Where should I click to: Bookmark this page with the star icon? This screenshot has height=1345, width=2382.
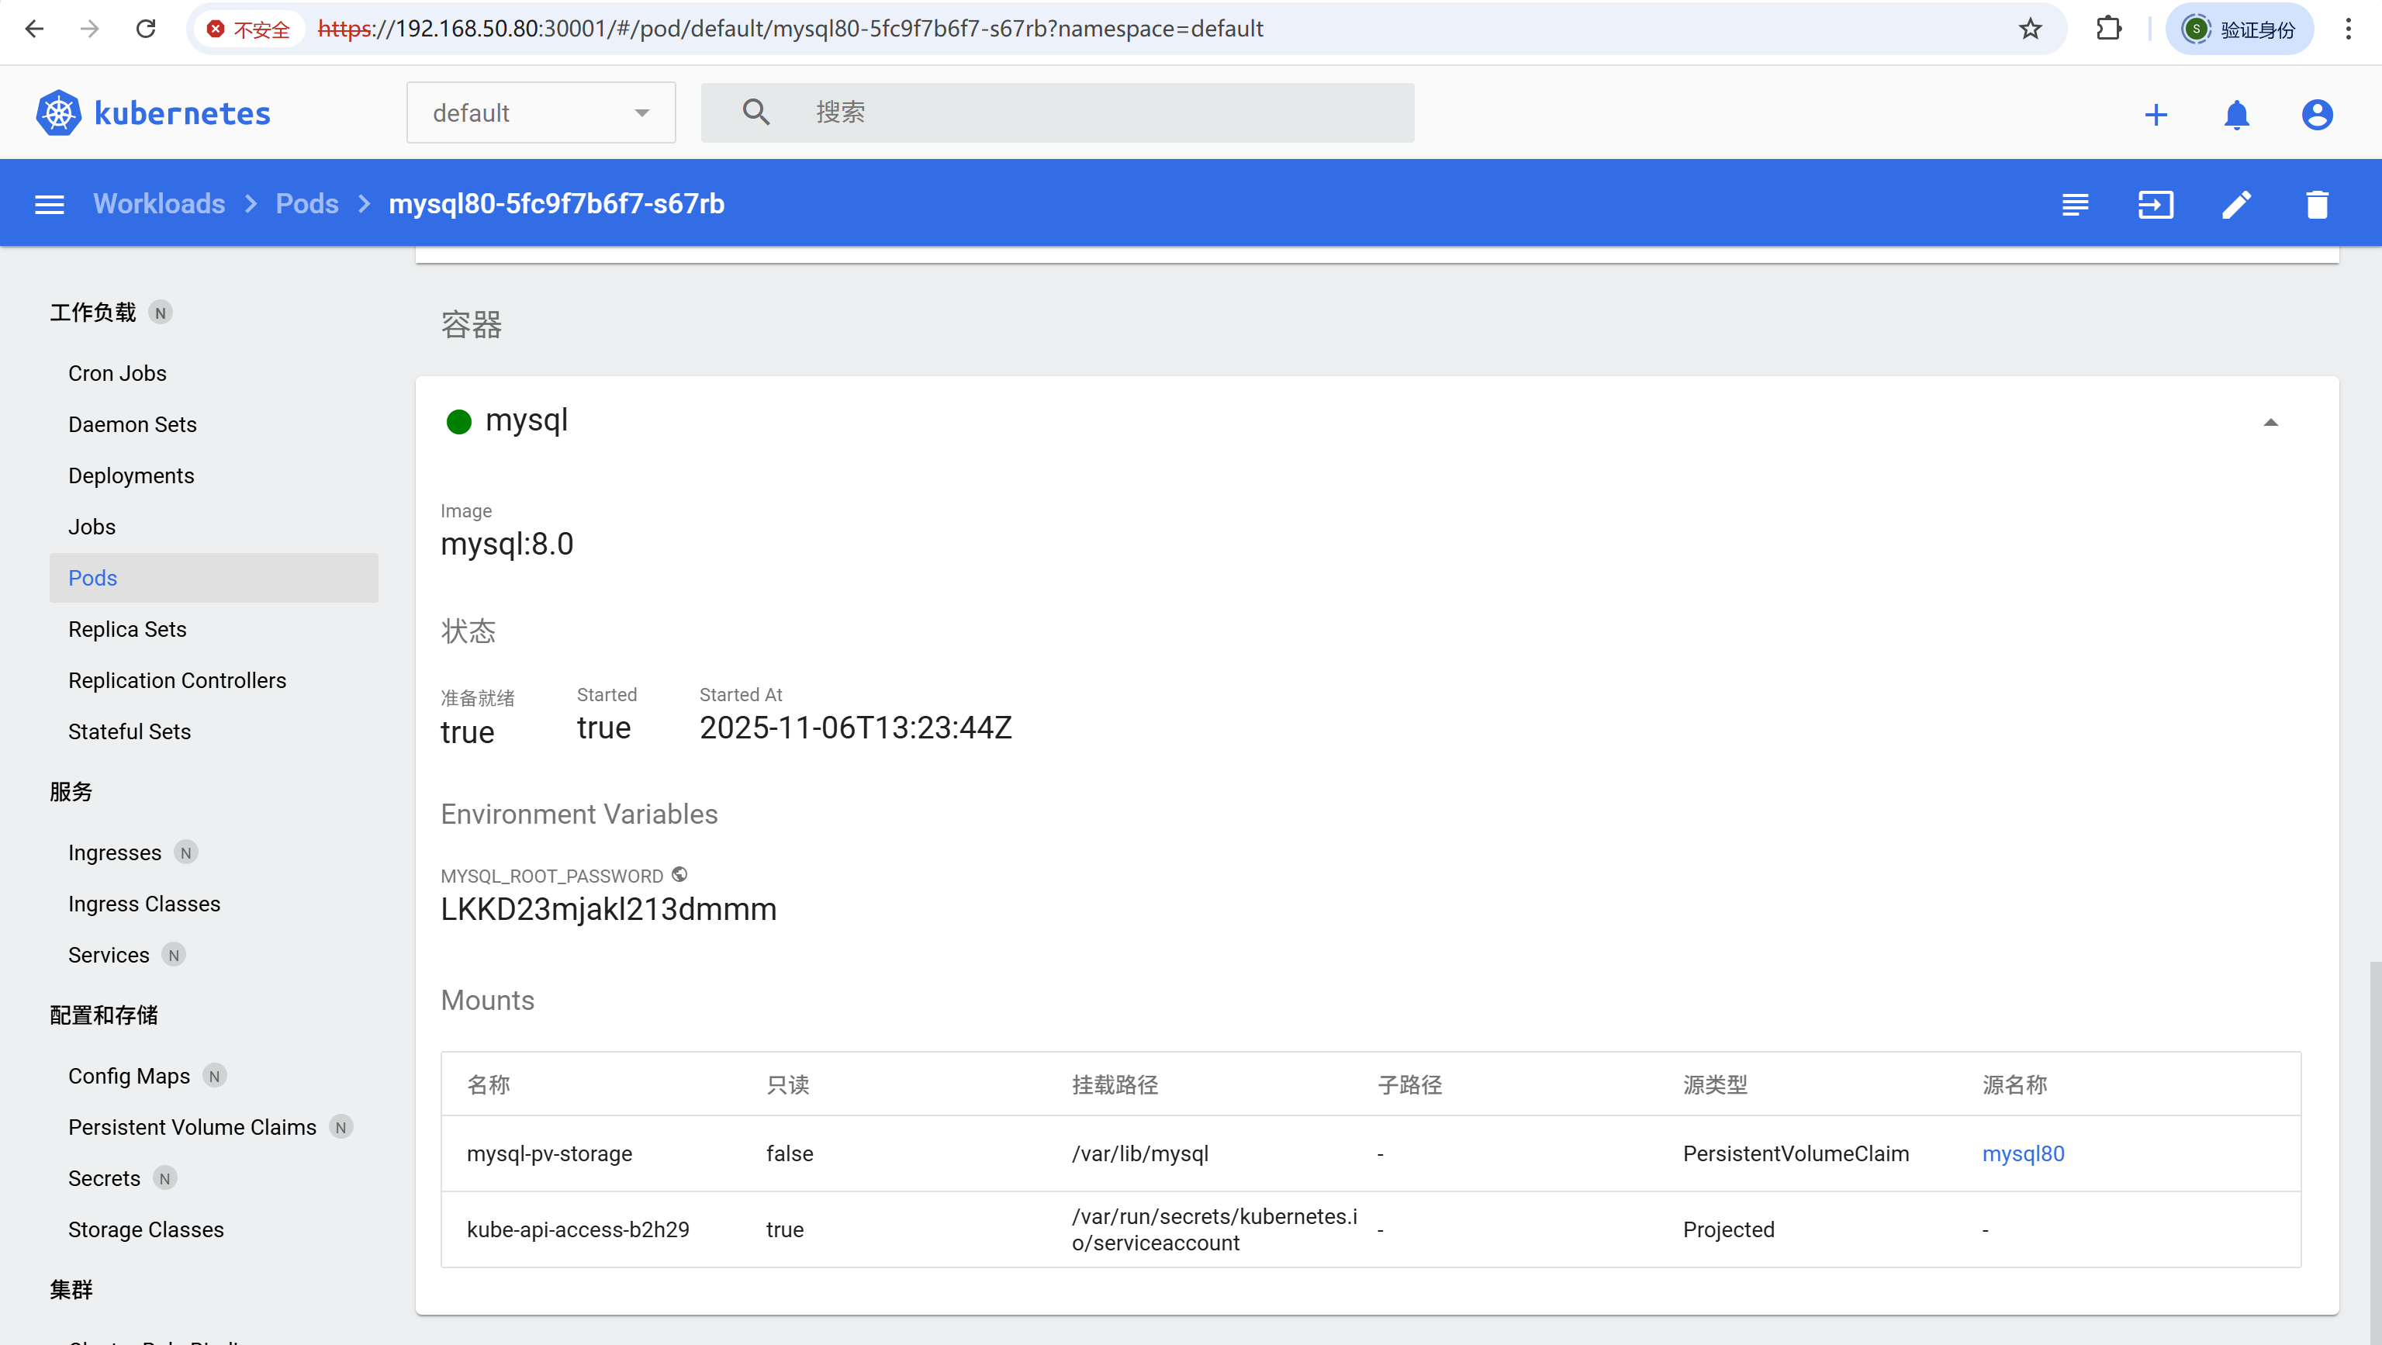pyautogui.click(x=2030, y=29)
